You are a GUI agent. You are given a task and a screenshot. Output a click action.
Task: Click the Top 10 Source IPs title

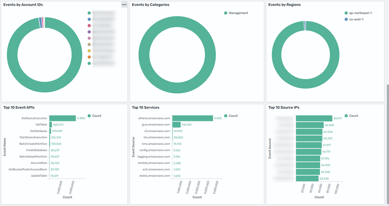284,108
